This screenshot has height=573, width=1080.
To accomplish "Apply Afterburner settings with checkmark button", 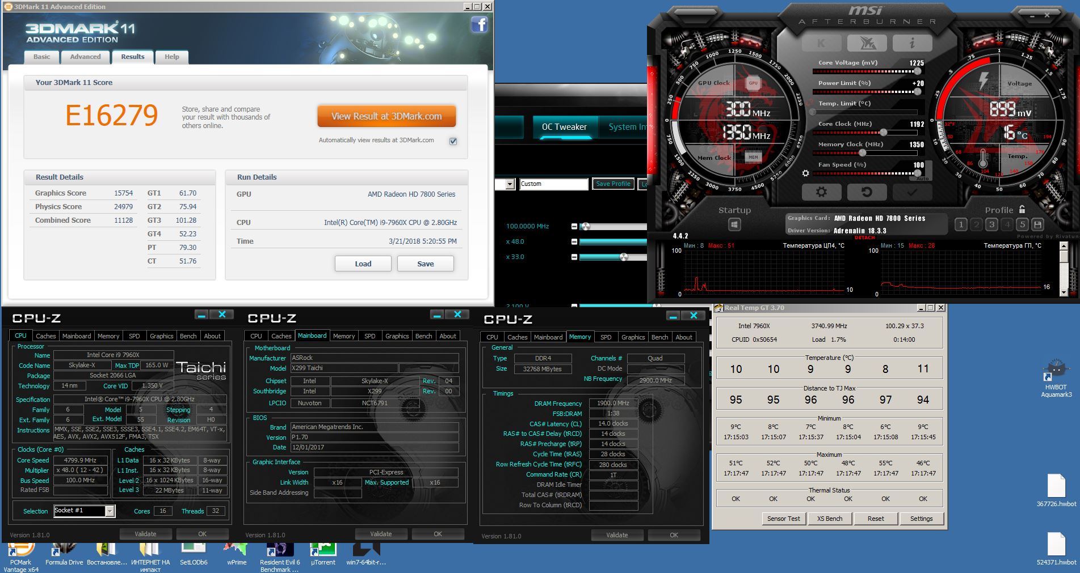I will 912,192.
